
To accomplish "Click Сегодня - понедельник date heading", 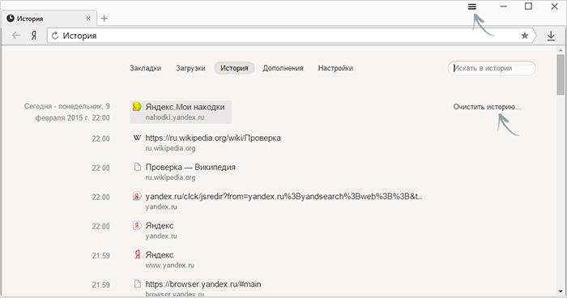I will [x=67, y=112].
